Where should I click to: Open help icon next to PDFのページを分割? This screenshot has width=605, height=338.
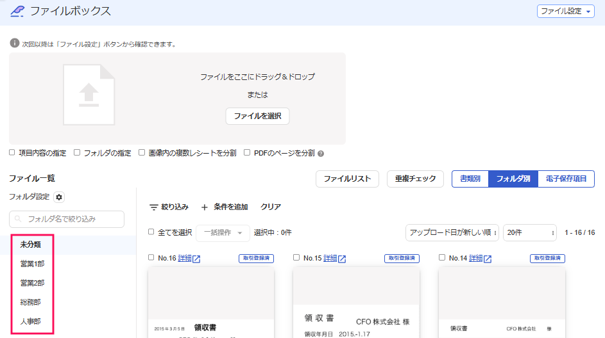click(321, 154)
